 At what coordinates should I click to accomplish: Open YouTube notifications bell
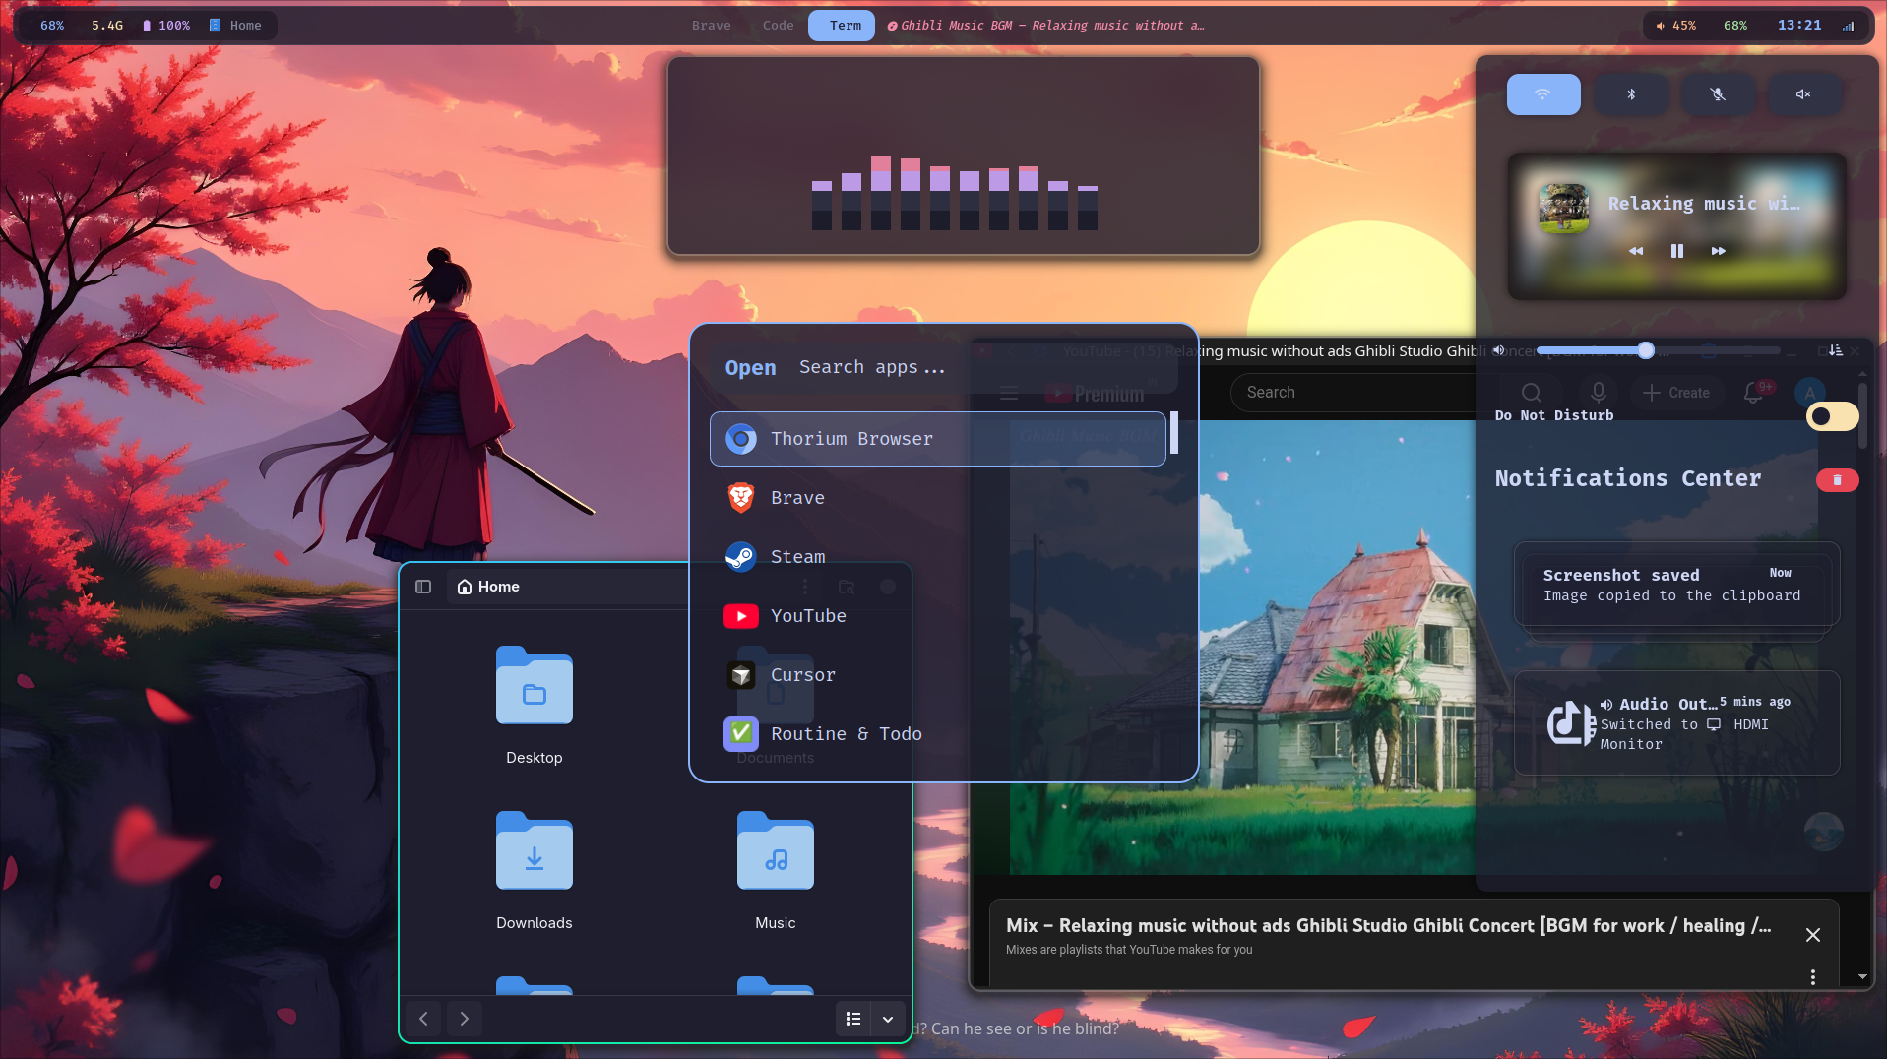(x=1753, y=393)
